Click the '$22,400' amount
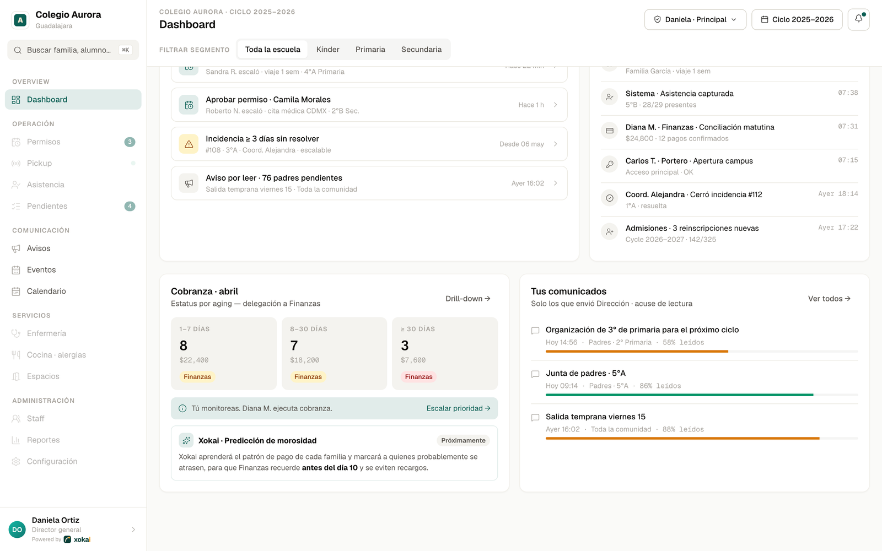Viewport: 882px width, 551px height. [x=194, y=360]
